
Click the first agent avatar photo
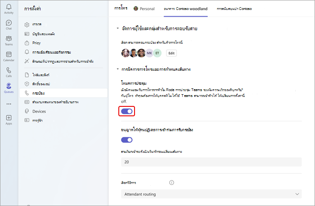[126, 53]
